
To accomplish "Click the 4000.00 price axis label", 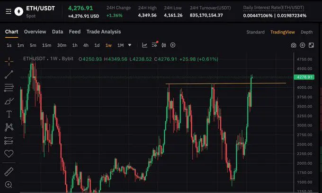I will click(x=304, y=87).
